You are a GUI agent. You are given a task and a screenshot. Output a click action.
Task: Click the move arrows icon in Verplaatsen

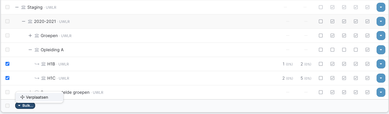[x=22, y=97]
